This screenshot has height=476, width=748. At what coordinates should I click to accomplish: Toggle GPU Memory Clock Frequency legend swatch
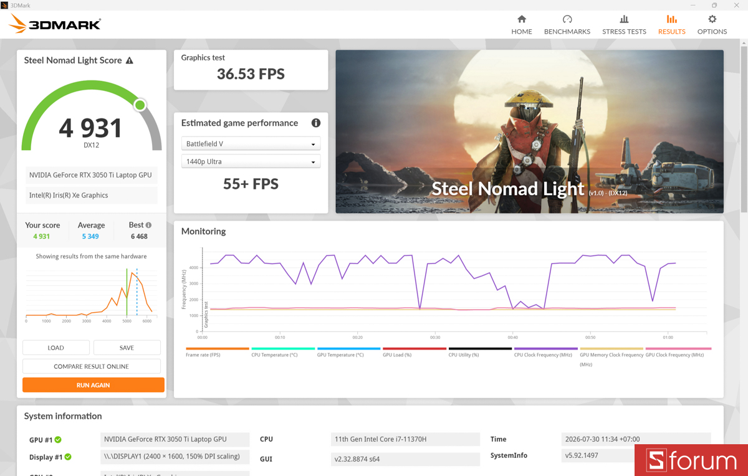[611, 349]
